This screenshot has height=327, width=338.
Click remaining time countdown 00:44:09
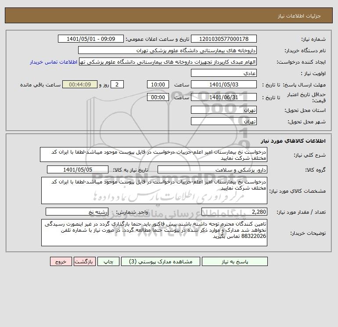[80, 85]
